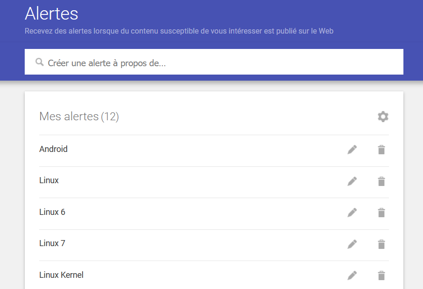Click the search magnifier icon
The image size is (423, 289).
click(x=40, y=62)
